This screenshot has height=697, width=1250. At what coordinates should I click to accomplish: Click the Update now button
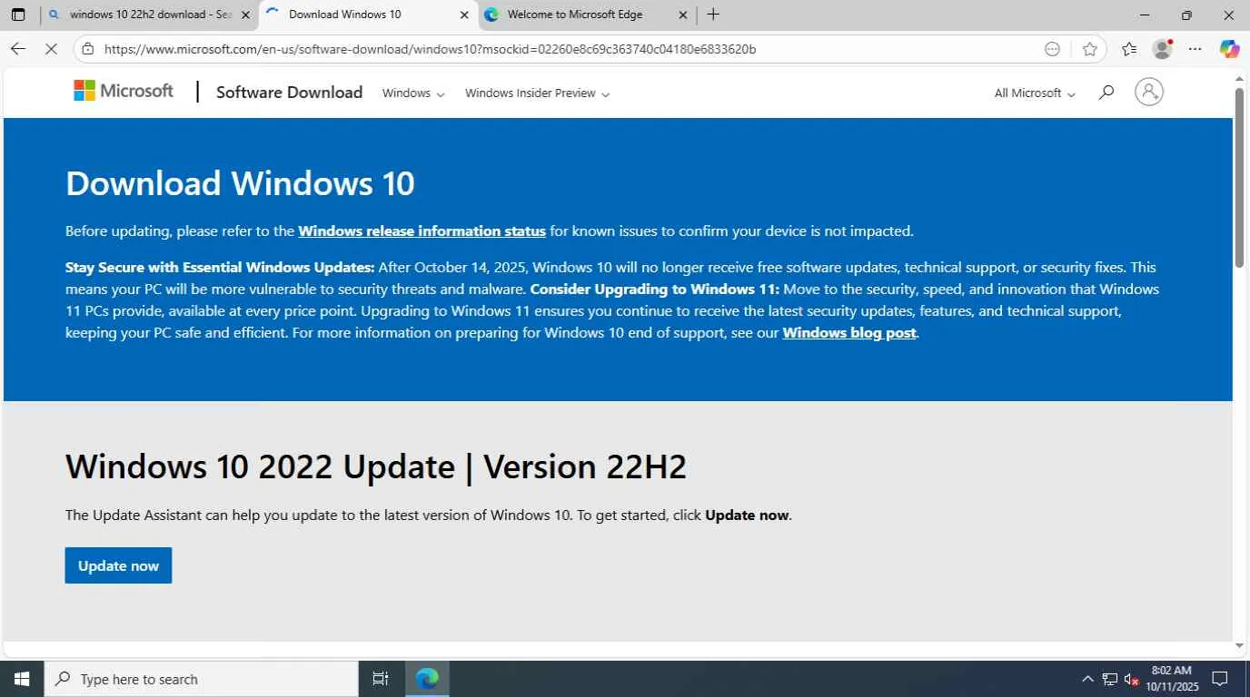(118, 565)
